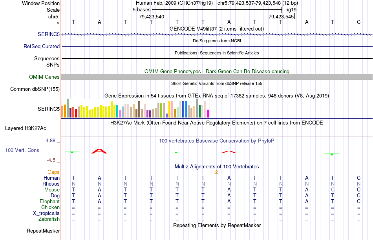Select the Rhesus species row label
The image size is (373, 240).
51,184
